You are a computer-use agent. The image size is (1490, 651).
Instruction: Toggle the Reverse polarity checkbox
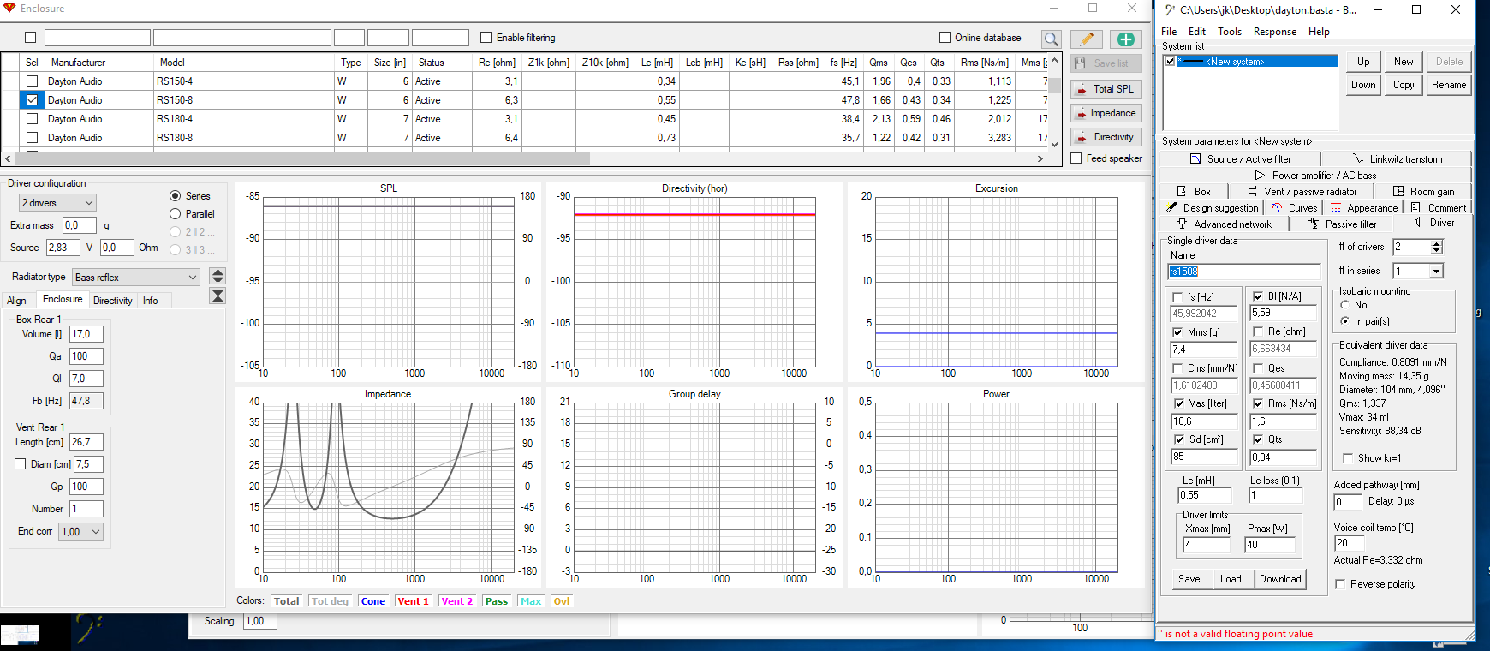tap(1341, 584)
